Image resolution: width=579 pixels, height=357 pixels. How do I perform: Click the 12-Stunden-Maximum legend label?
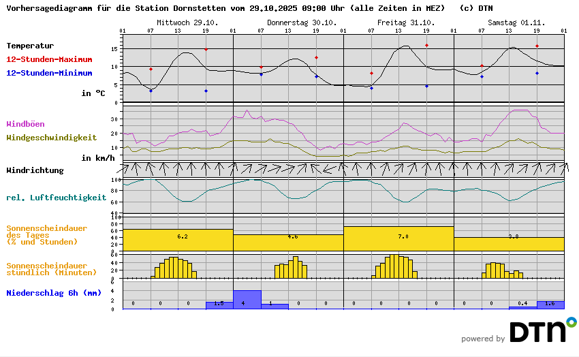click(x=49, y=59)
